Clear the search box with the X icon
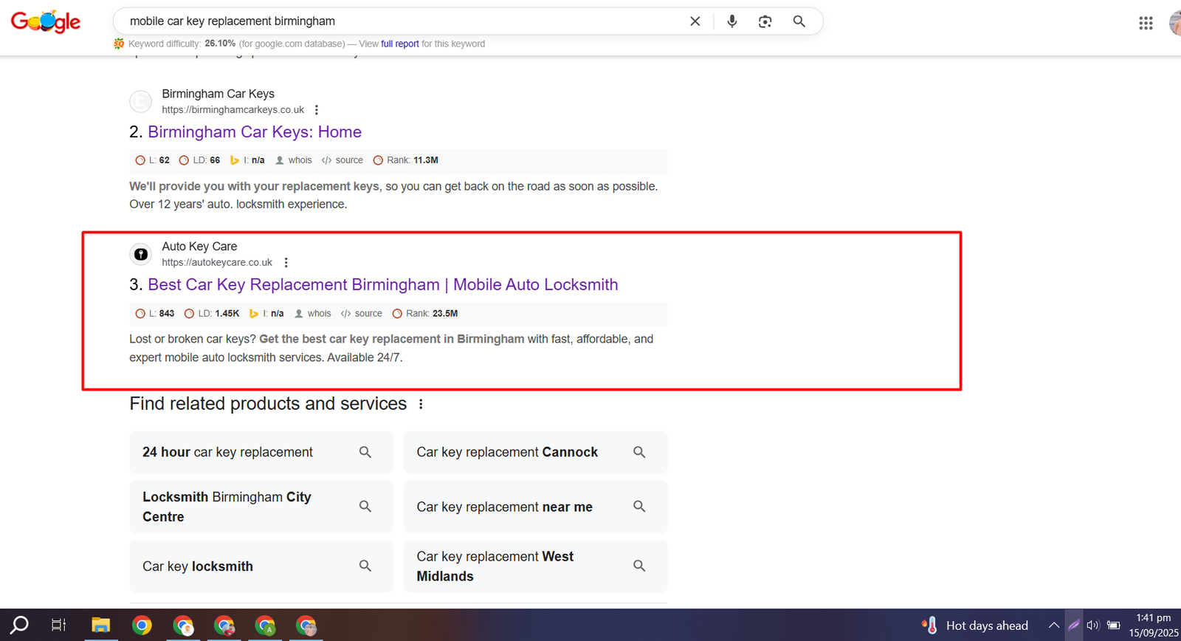Viewport: 1181px width, 641px height. [x=695, y=21]
